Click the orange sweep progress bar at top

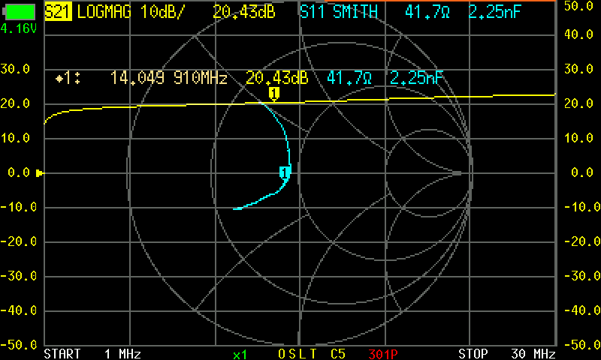pyautogui.click(x=440, y=1)
